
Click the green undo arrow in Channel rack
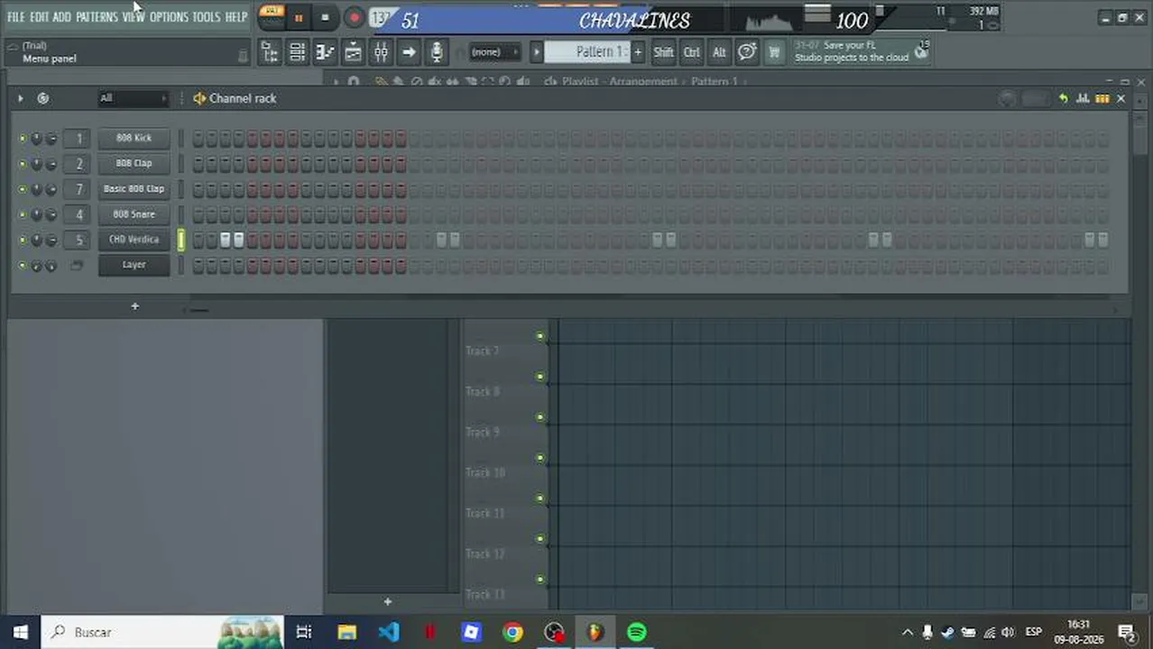point(1063,98)
